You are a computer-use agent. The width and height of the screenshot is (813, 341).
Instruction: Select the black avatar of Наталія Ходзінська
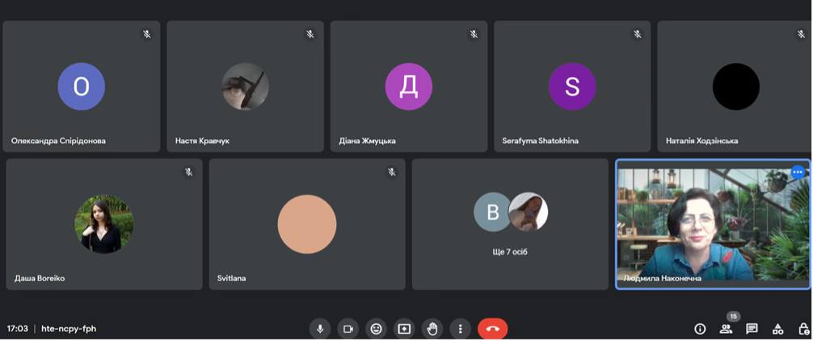click(x=735, y=86)
